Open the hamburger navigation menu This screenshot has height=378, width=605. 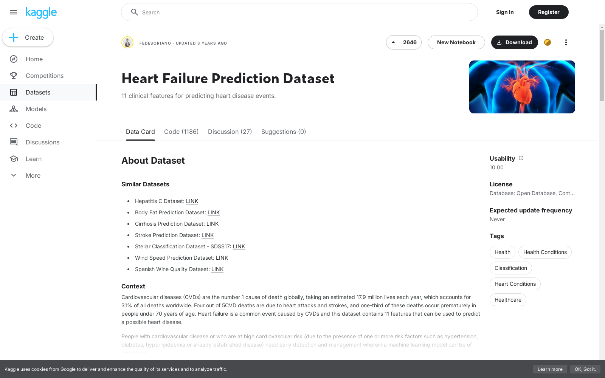[14, 12]
